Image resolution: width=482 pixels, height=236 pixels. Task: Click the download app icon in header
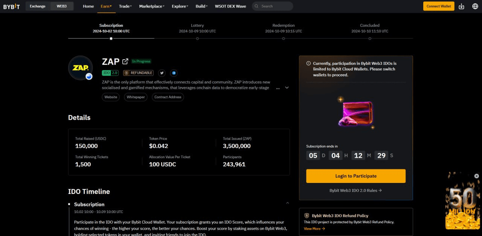[461, 6]
